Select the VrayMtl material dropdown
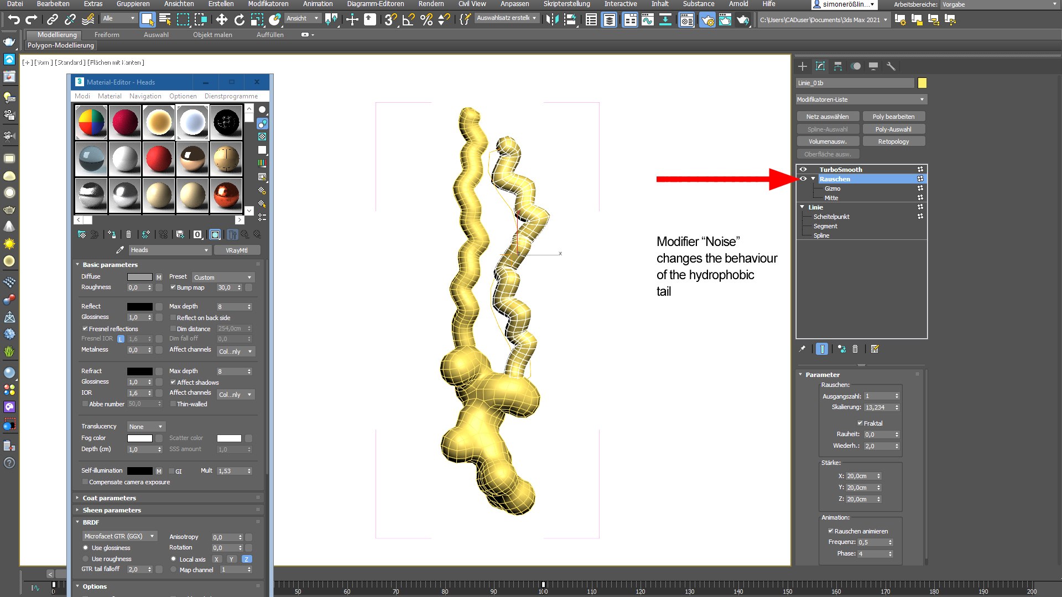Screen dimensions: 1062x597 click(236, 249)
